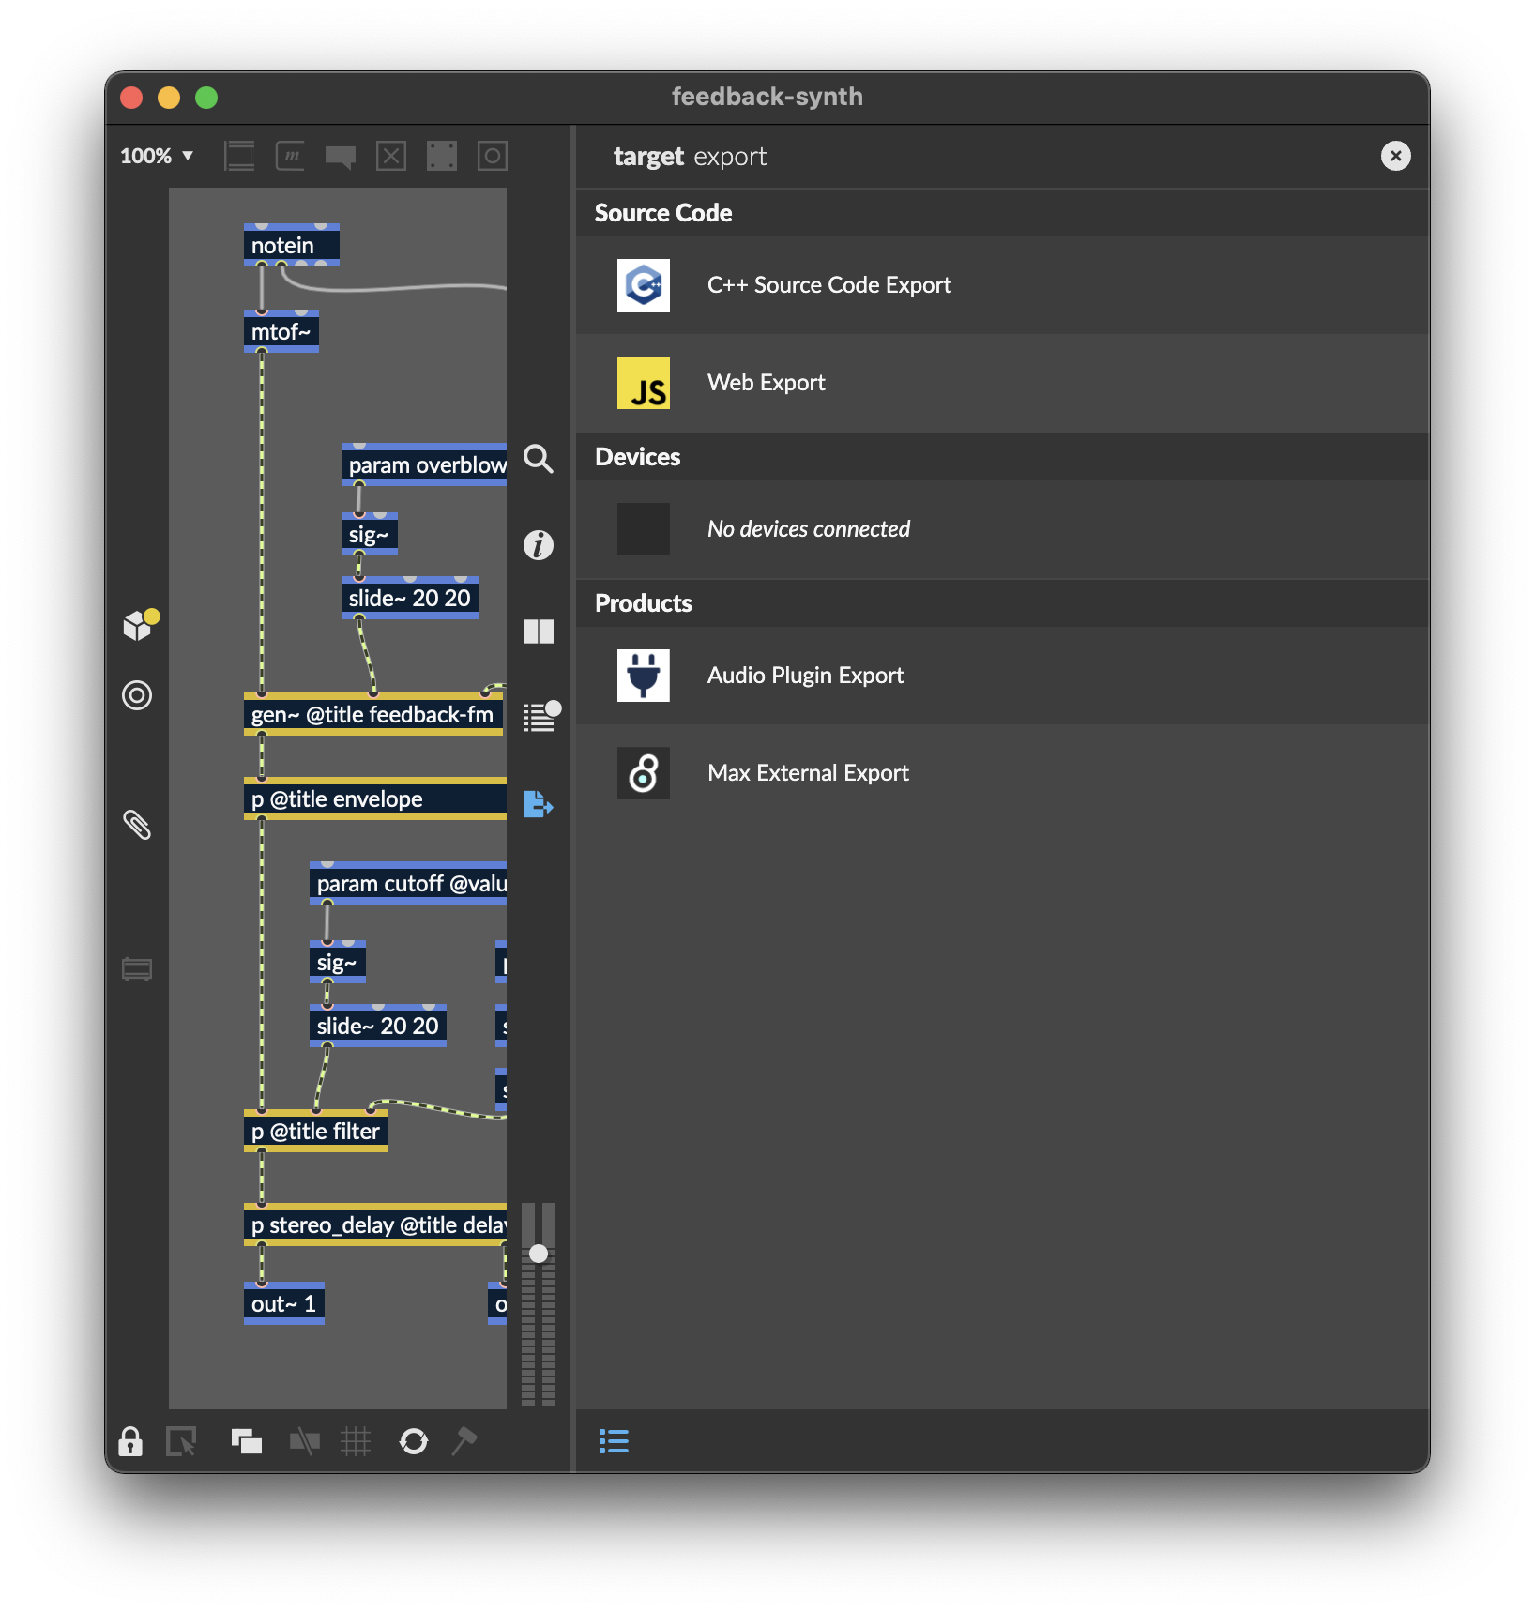This screenshot has width=1535, height=1612.
Task: Open the zoom level dropdown at 100%
Action: tap(157, 156)
